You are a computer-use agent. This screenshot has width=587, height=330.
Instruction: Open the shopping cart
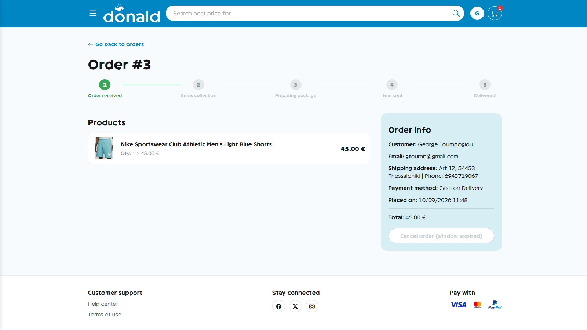495,14
